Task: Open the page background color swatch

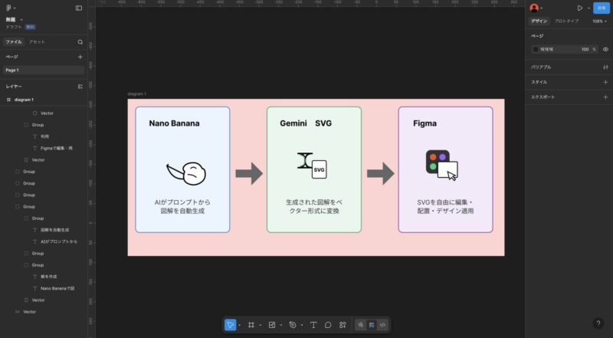Action: pos(536,49)
